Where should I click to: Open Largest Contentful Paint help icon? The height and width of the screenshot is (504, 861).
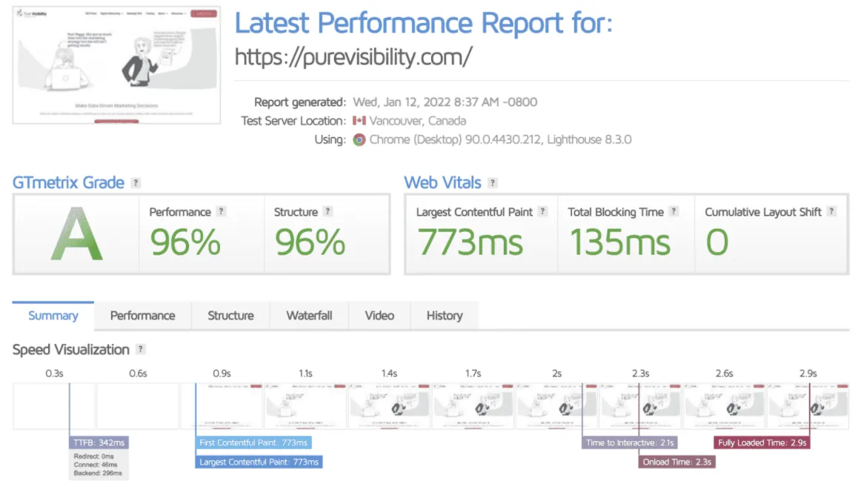542,212
